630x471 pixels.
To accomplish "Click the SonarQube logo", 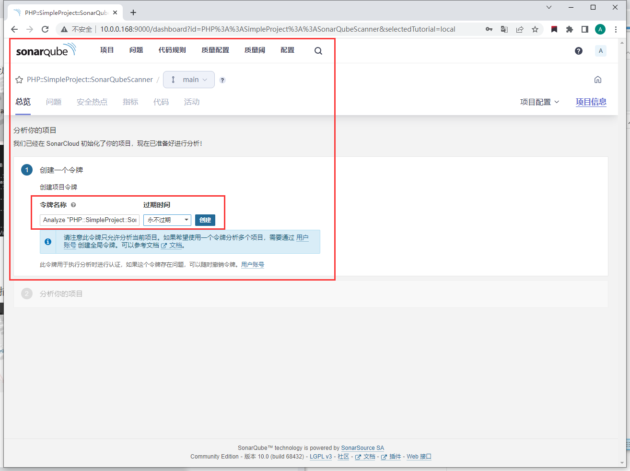I will 46,50.
